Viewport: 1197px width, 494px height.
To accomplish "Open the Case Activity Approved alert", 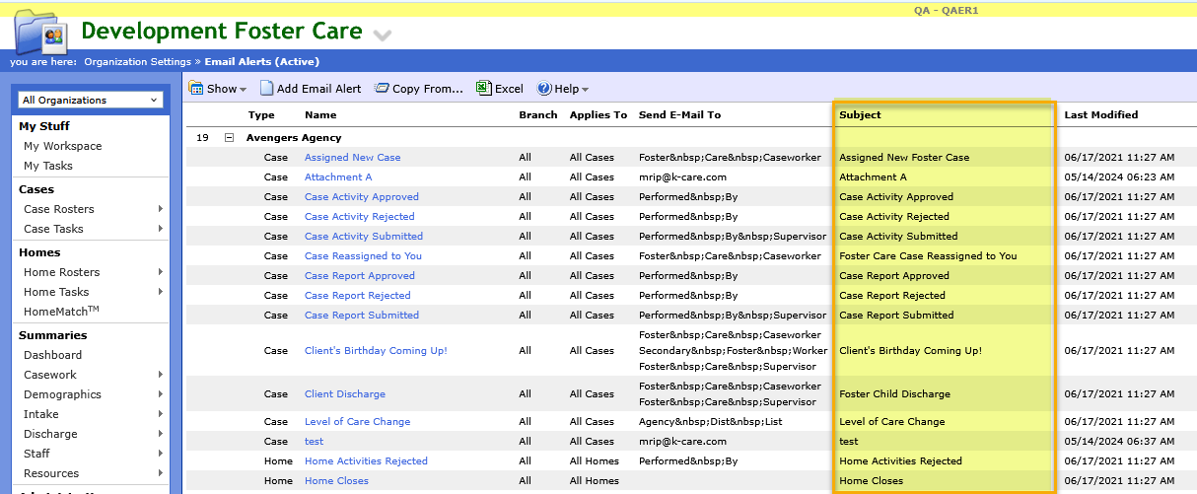I will [x=362, y=197].
